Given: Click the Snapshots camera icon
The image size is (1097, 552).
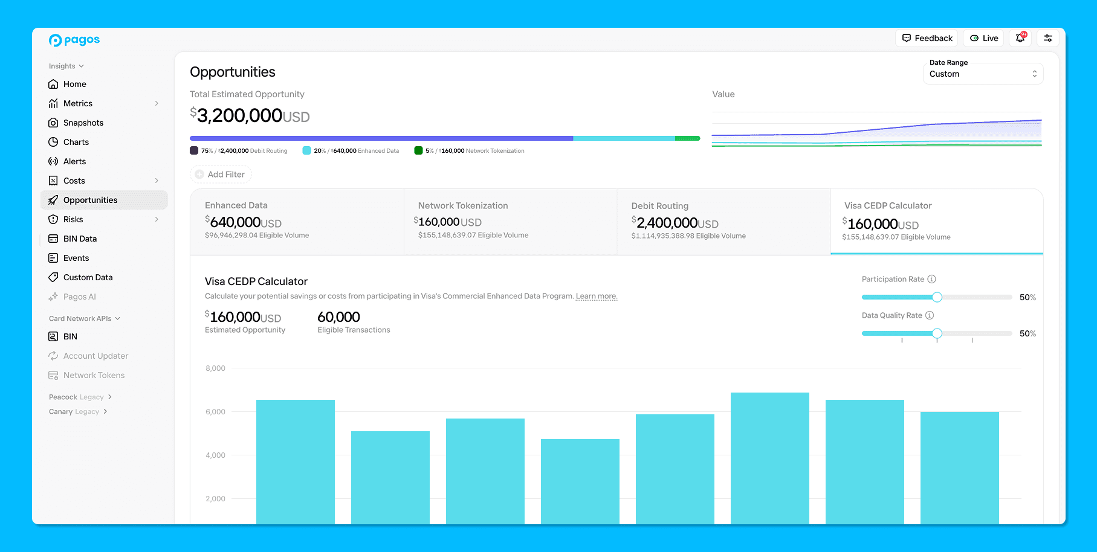Looking at the screenshot, I should pos(53,123).
